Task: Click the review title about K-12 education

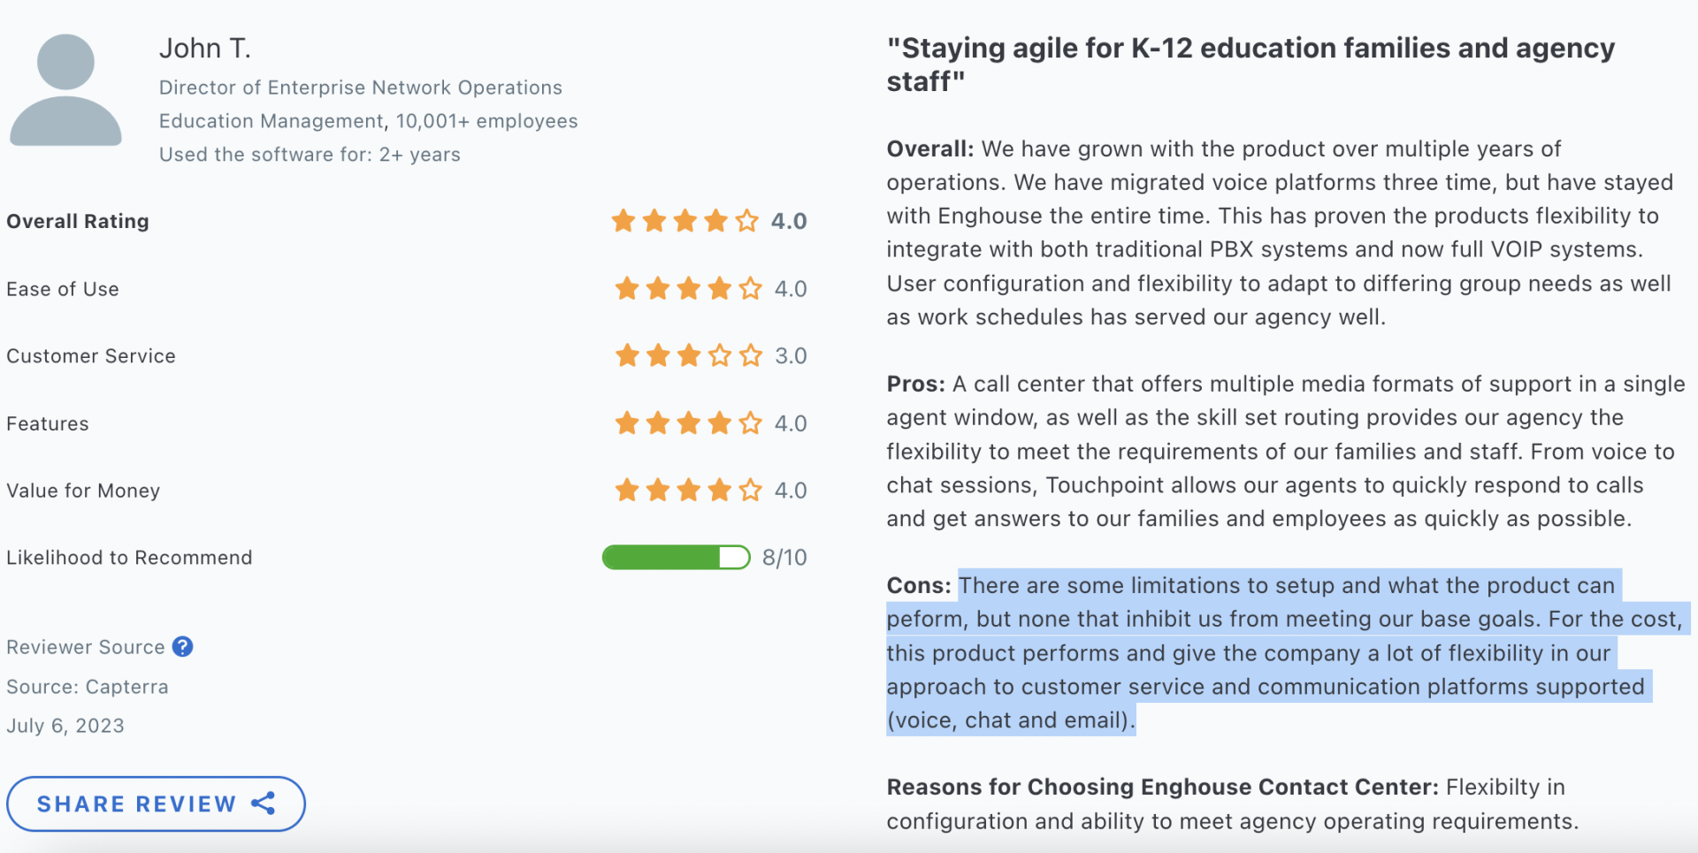Action: tap(1251, 65)
